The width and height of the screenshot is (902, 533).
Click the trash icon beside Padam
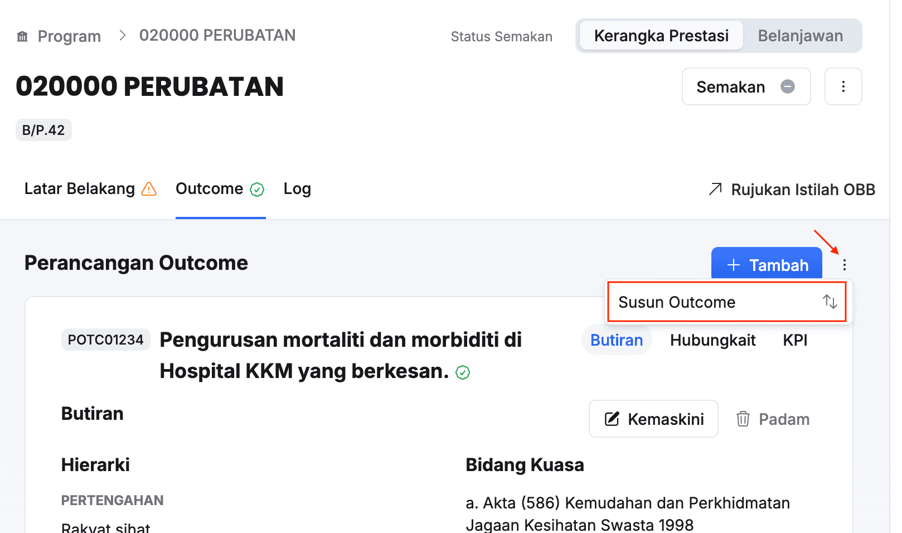click(743, 419)
